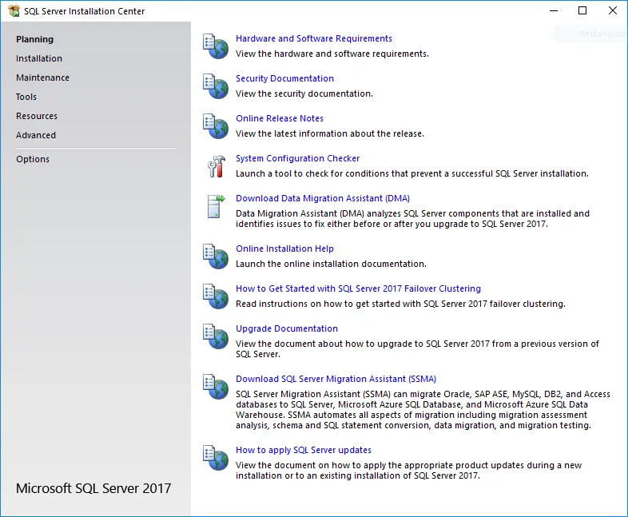Launch the System Configuration Checker link
Viewport: 628px width, 517px height.
pyautogui.click(x=297, y=158)
